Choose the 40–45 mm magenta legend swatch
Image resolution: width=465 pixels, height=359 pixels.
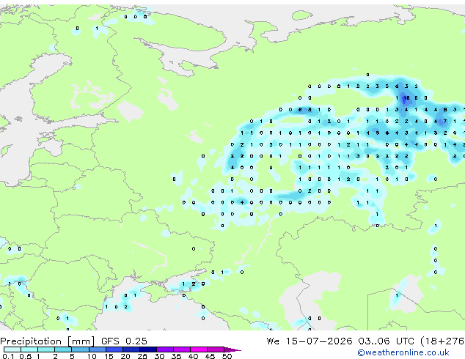(x=199, y=349)
